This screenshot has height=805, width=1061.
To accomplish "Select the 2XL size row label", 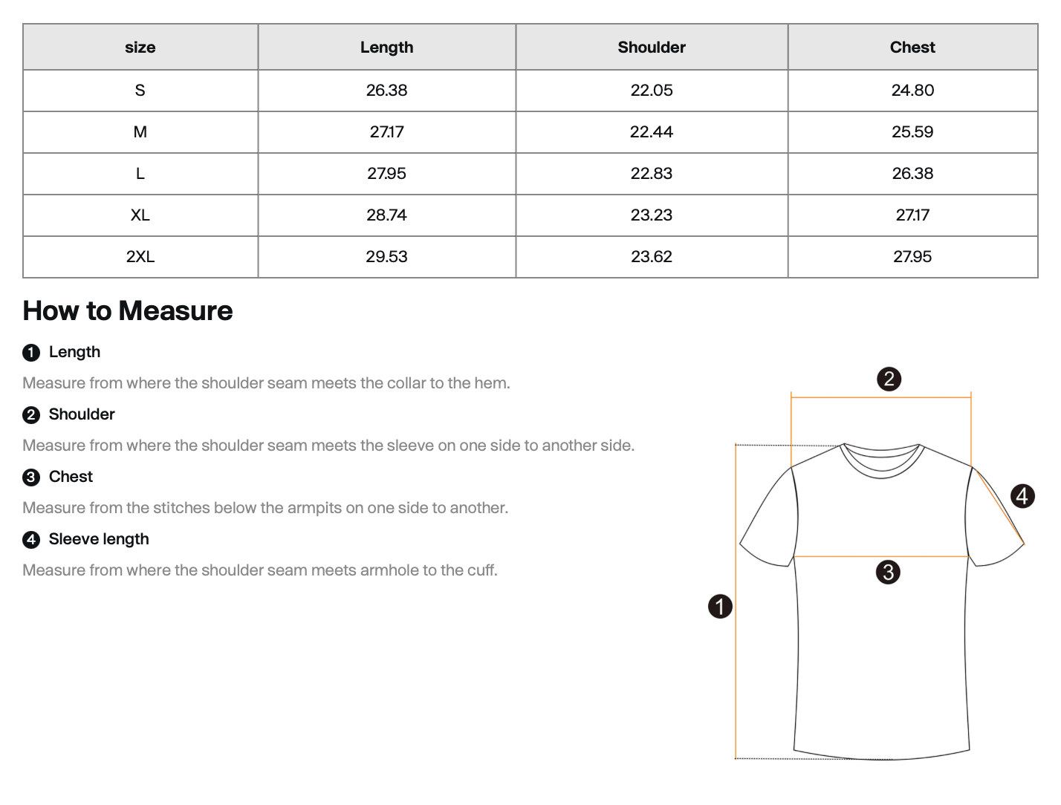I will (140, 257).
